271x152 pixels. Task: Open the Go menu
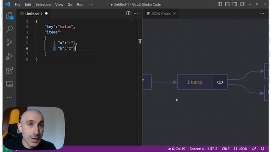click(x=70, y=5)
